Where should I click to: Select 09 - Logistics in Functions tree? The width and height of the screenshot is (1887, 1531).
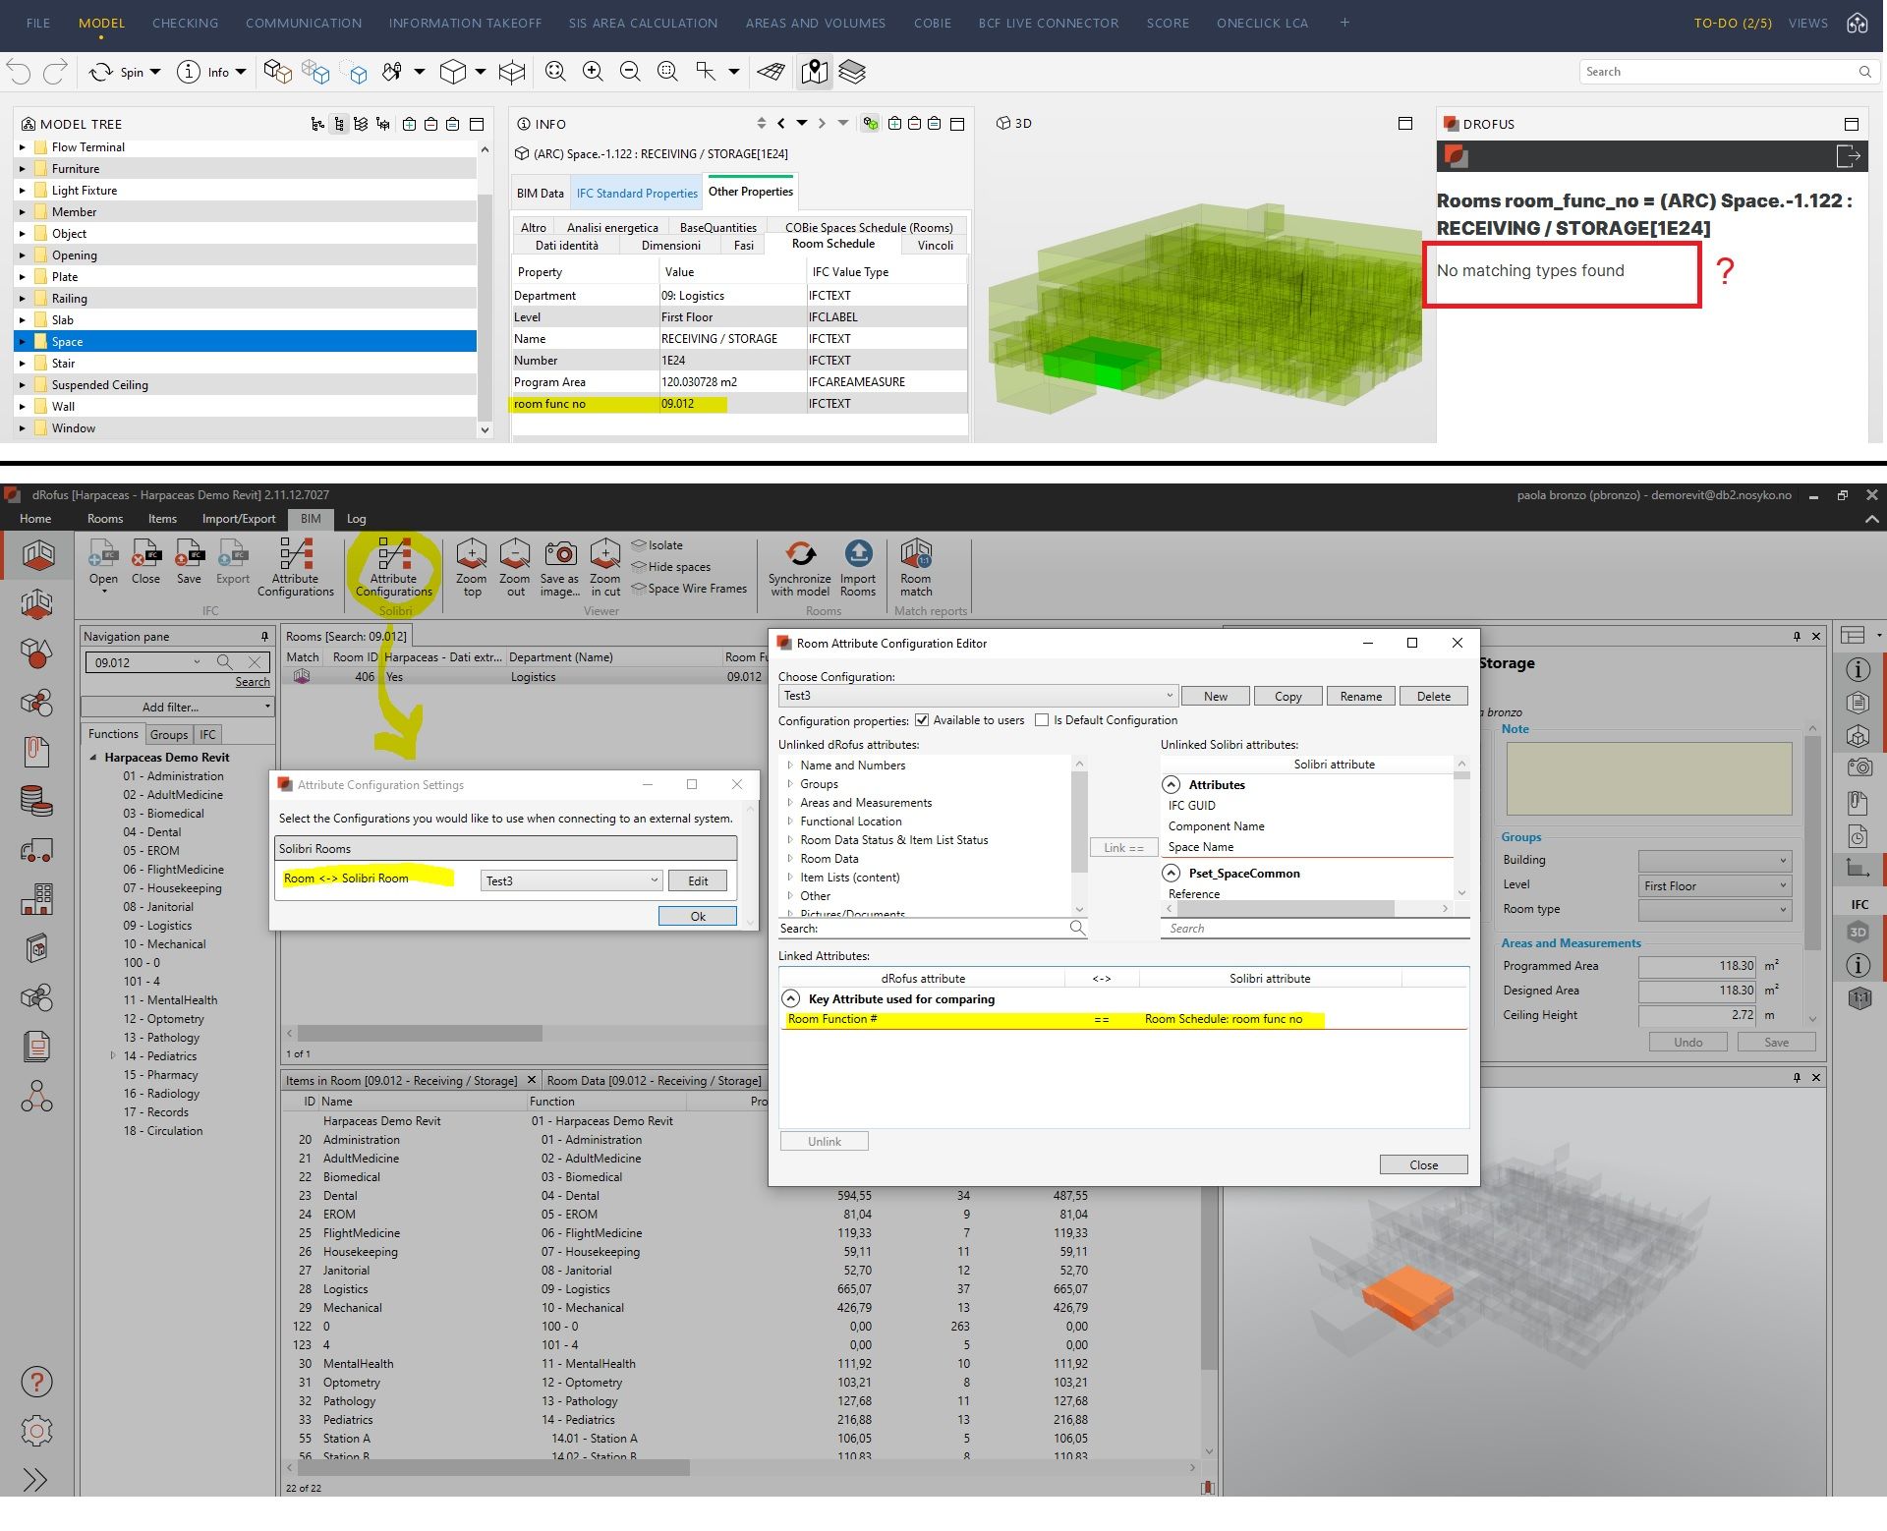157,926
